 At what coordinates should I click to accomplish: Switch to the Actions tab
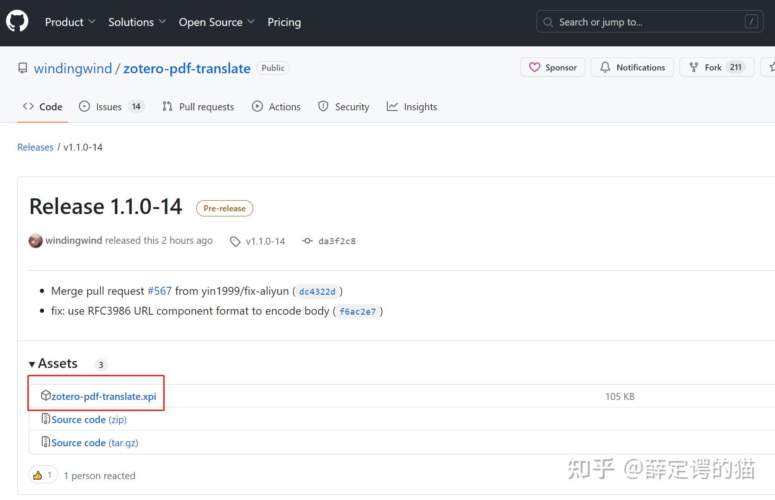(276, 107)
